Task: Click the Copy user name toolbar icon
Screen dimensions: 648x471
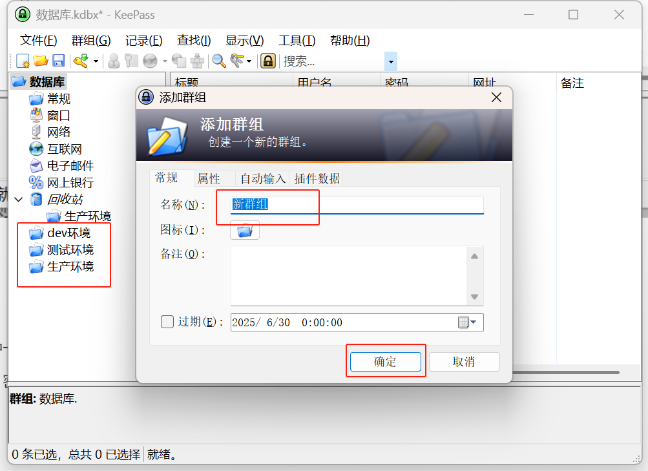Action: [x=113, y=61]
